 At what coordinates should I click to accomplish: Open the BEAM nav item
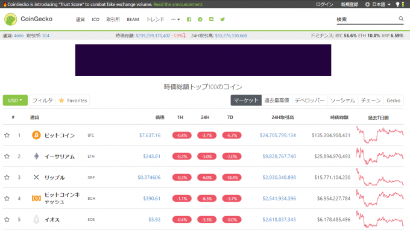click(133, 19)
